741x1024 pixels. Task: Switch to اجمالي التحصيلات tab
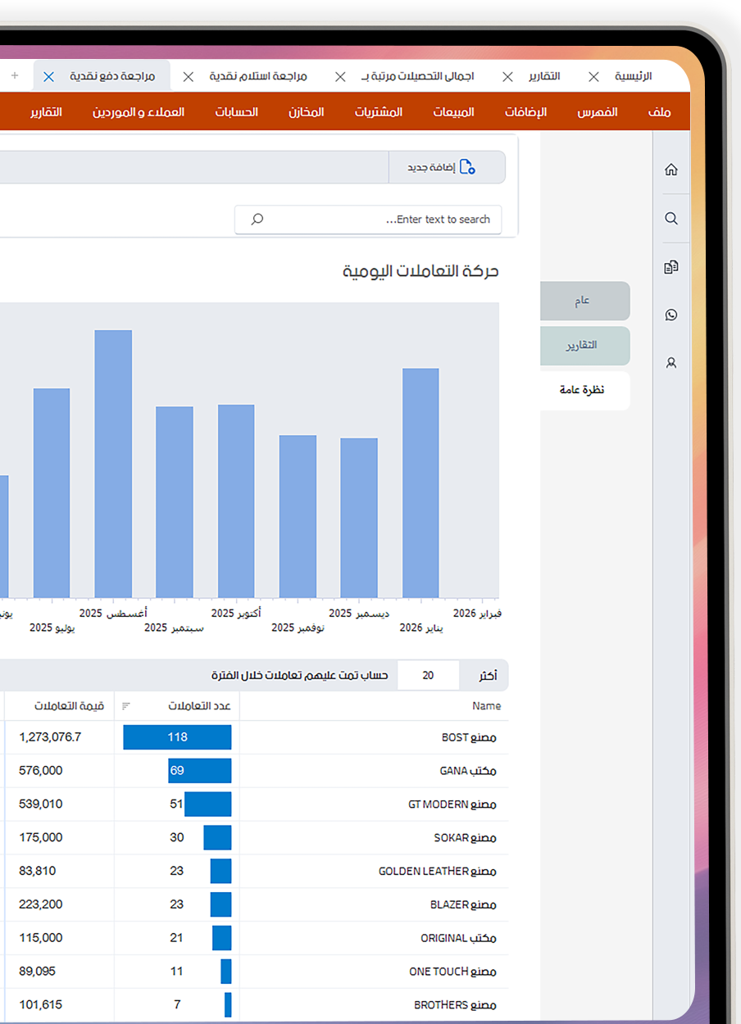pyautogui.click(x=430, y=76)
